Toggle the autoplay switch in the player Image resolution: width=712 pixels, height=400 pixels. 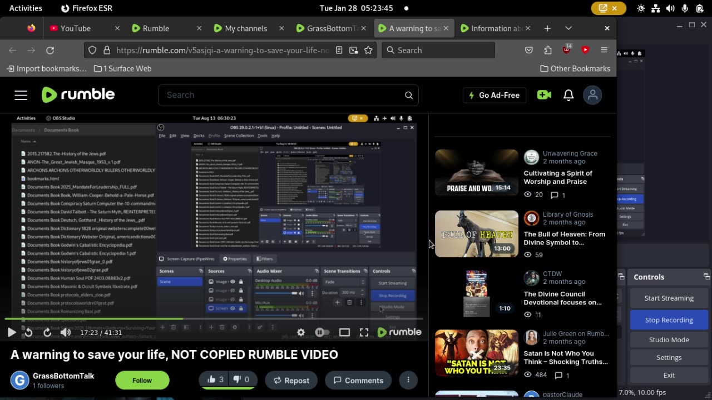pyautogui.click(x=322, y=332)
